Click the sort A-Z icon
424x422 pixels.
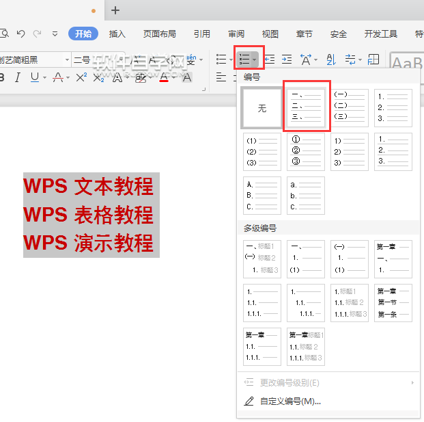tap(331, 60)
